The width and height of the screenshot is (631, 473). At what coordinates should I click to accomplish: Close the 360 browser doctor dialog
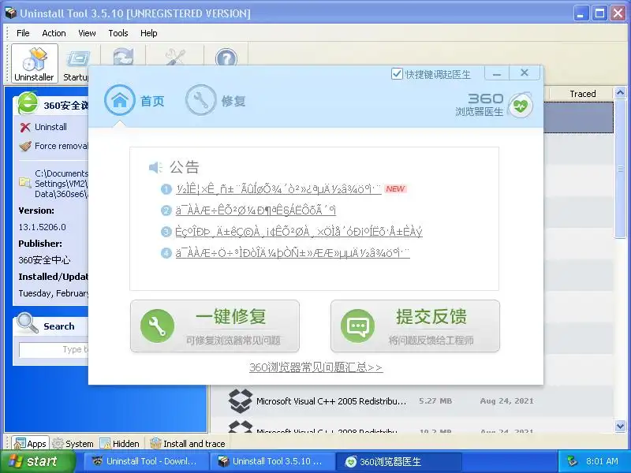(x=525, y=73)
